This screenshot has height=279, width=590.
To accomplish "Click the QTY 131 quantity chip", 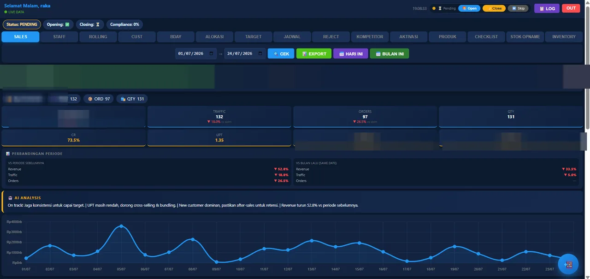I will pyautogui.click(x=132, y=99).
